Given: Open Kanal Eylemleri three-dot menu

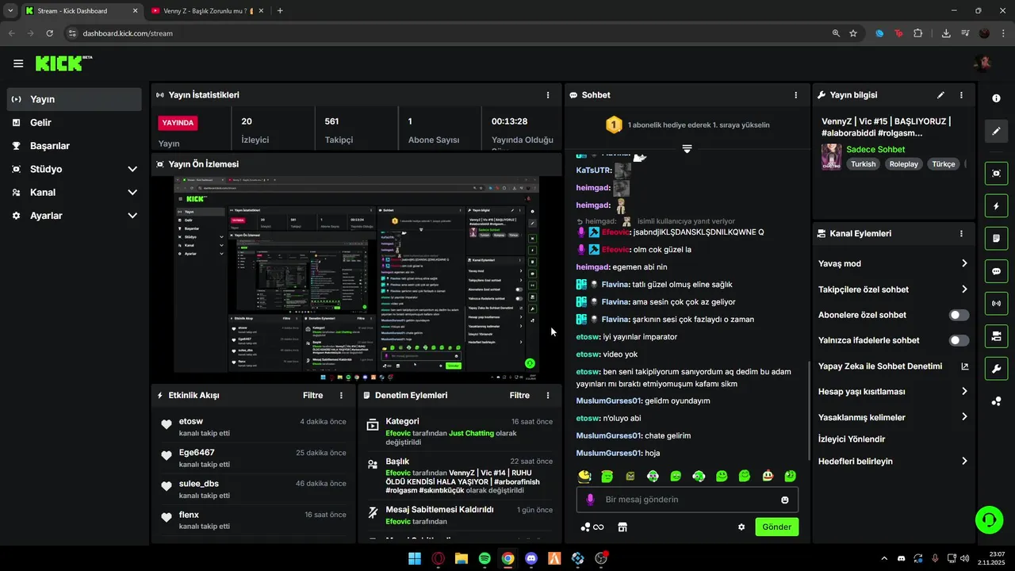Looking at the screenshot, I should tap(961, 234).
